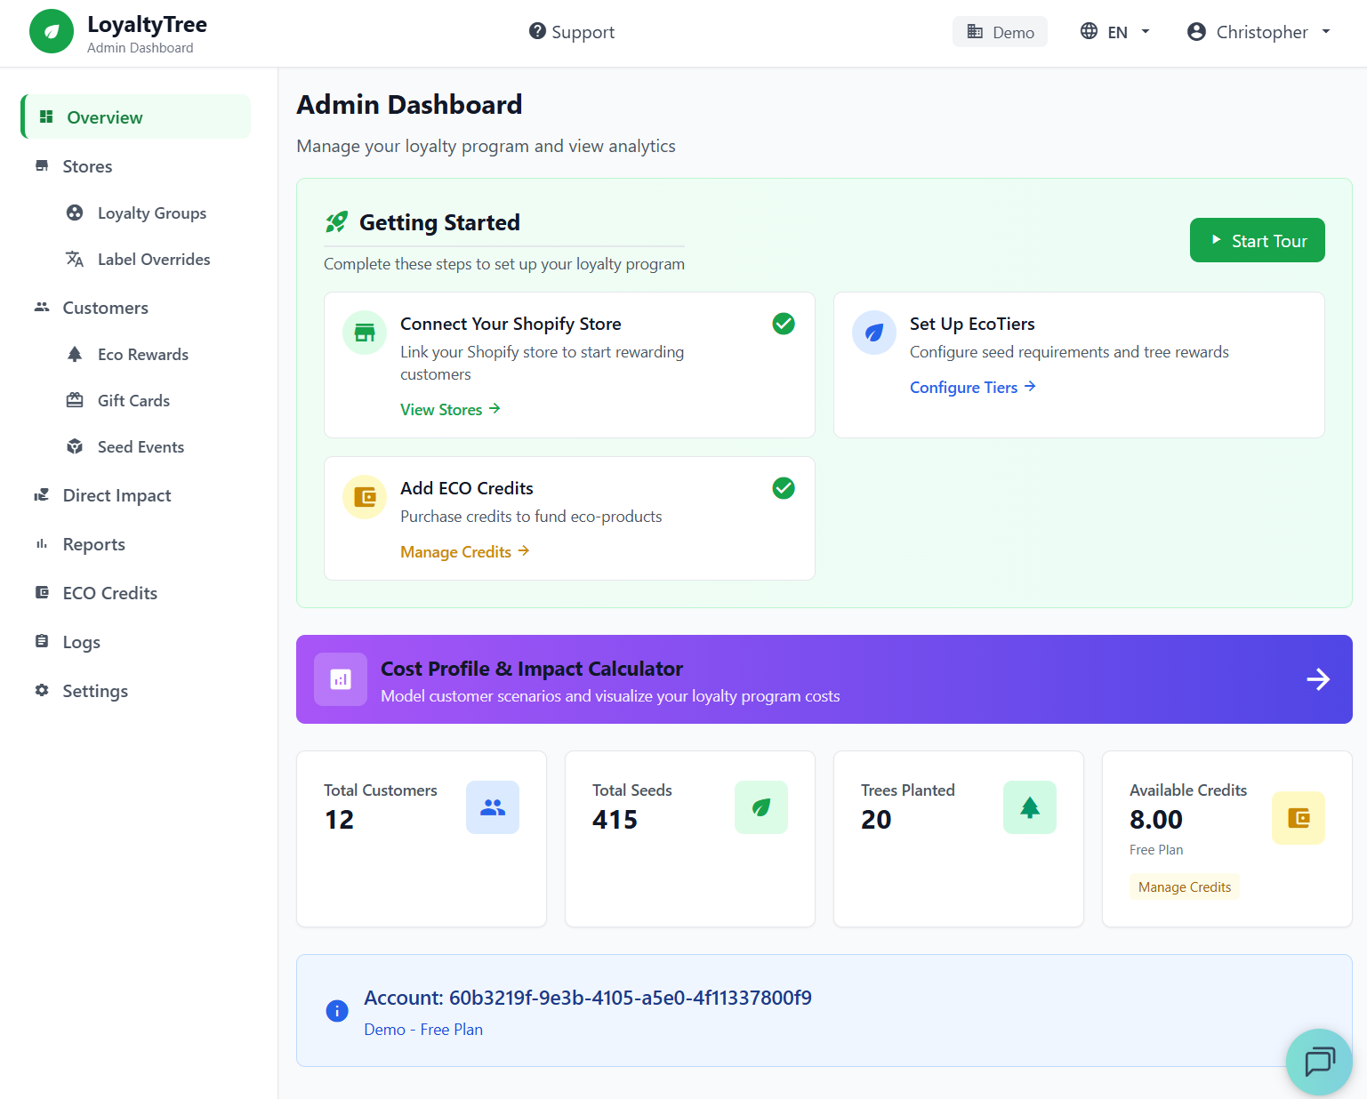1367x1099 pixels.
Task: Select the Label Overrides translation icon
Action: (76, 259)
